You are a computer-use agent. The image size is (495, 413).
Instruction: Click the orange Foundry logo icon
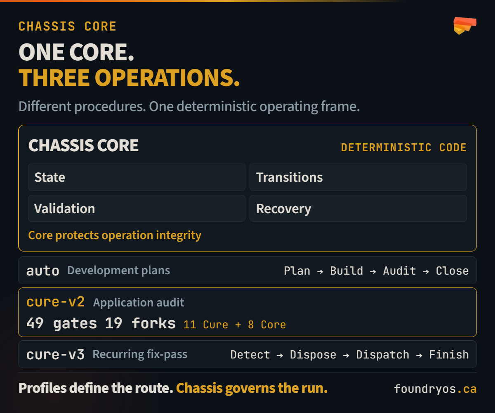tap(465, 26)
